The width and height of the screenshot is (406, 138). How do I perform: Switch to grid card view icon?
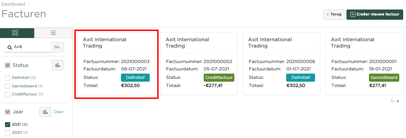point(15,32)
